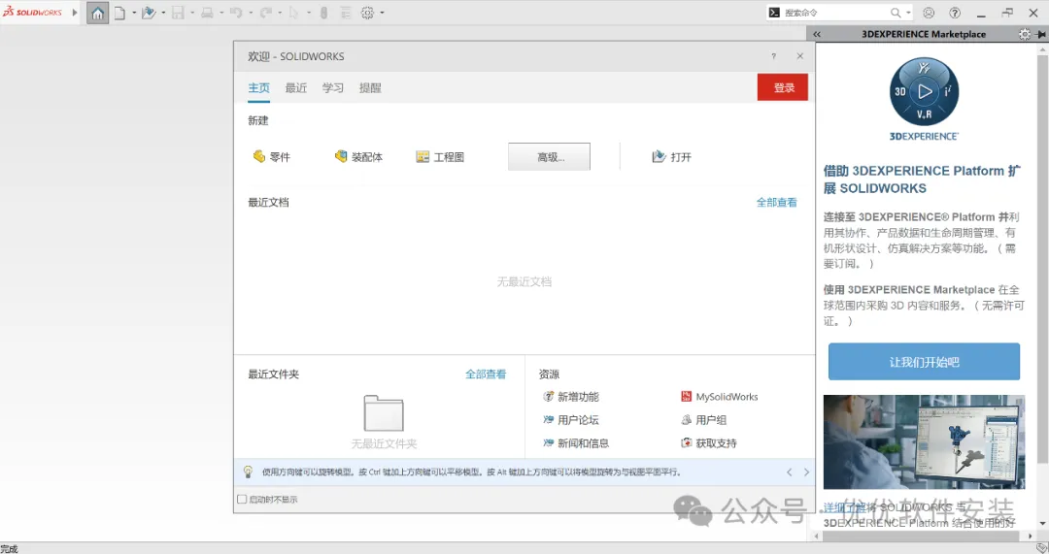Switch to the Recent (最近) tab
1049x554 pixels.
pyautogui.click(x=295, y=88)
